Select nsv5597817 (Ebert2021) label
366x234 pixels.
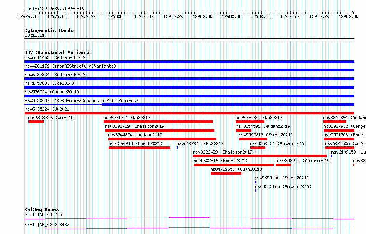pyautogui.click(x=266, y=135)
